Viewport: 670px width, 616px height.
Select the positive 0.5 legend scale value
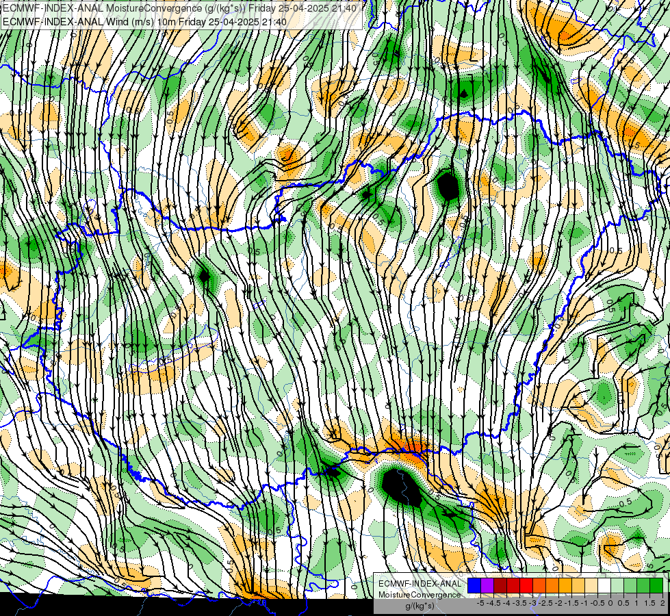623,603
